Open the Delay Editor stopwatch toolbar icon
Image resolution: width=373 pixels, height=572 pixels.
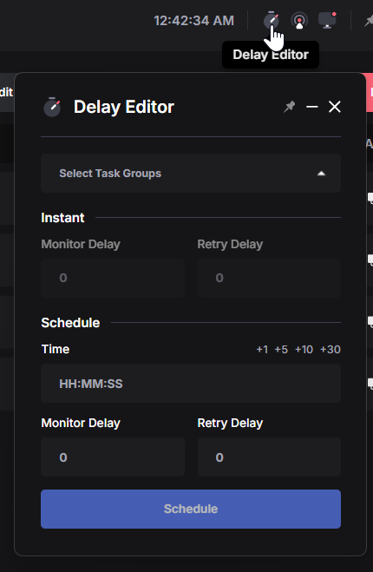tap(272, 20)
